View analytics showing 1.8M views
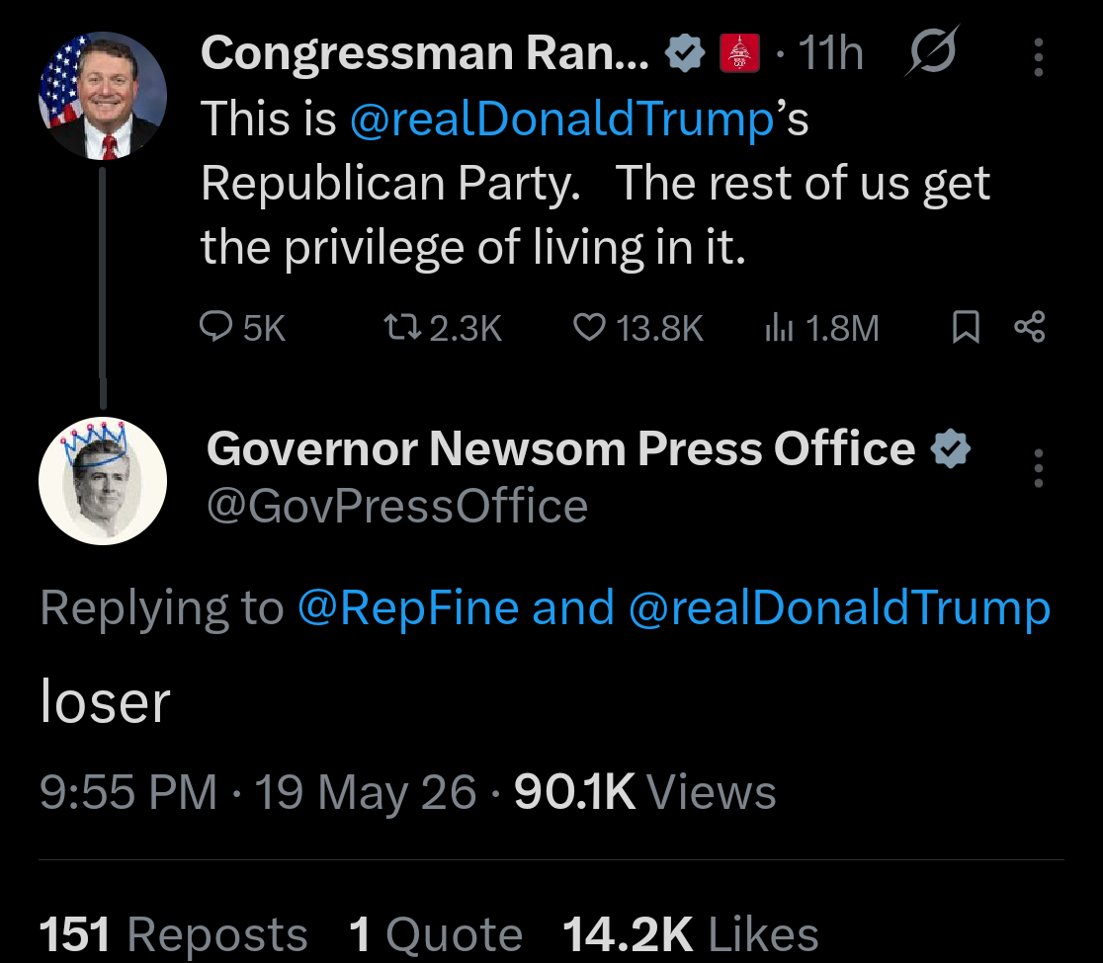 pyautogui.click(x=821, y=328)
